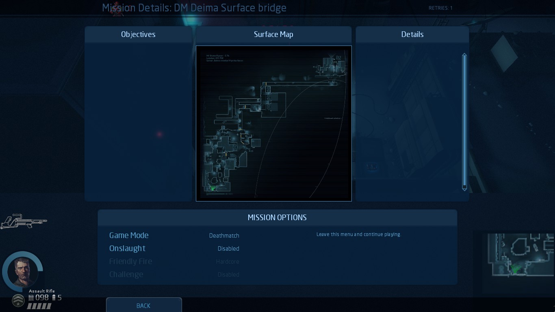
Task: Click the "RETRIES: 1" counter text
Action: point(440,8)
